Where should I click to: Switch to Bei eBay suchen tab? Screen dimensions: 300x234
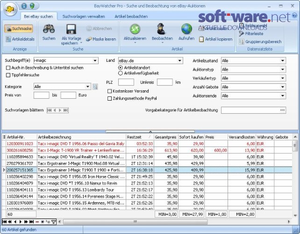pos(38,16)
